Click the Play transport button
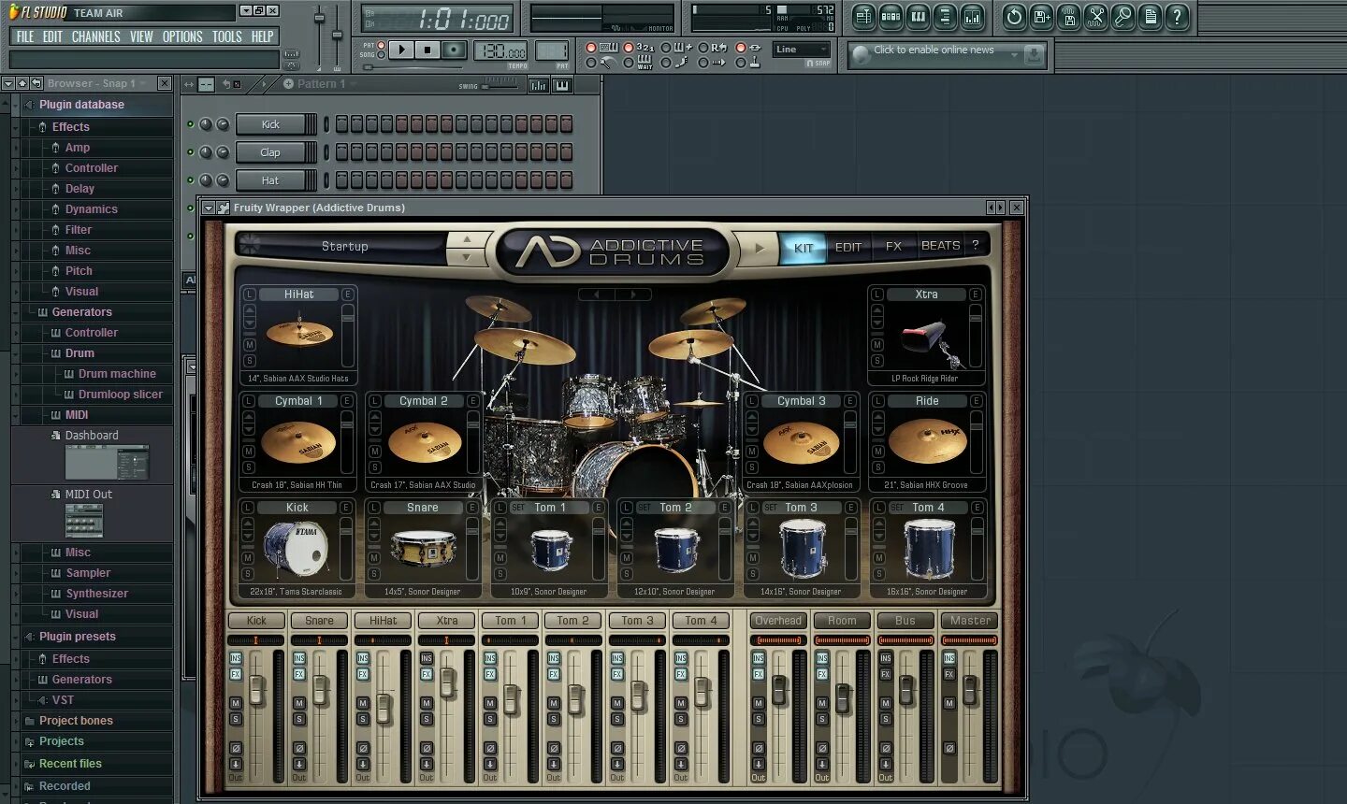This screenshot has width=1347, height=804. 401,50
